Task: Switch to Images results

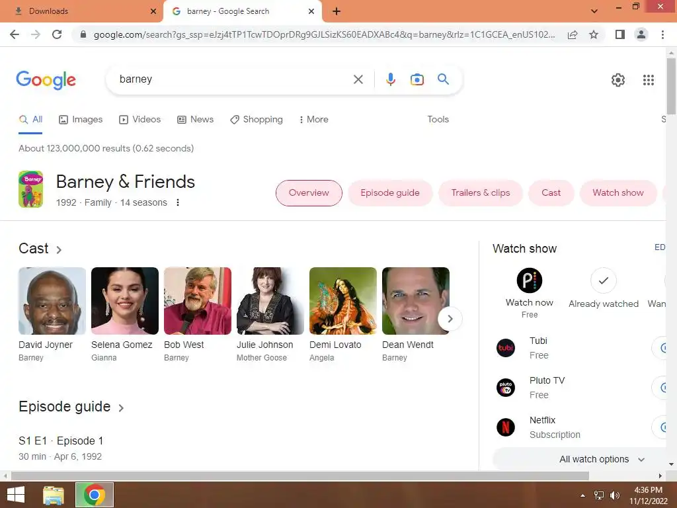Action: (81, 120)
